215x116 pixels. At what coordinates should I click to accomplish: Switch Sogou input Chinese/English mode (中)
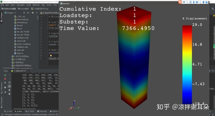(184, 2)
